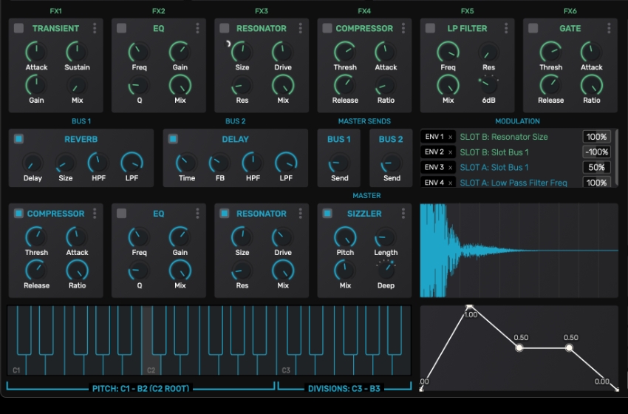This screenshot has height=414, width=628.
Task: Click the Reverb Size knob
Action: (66, 163)
